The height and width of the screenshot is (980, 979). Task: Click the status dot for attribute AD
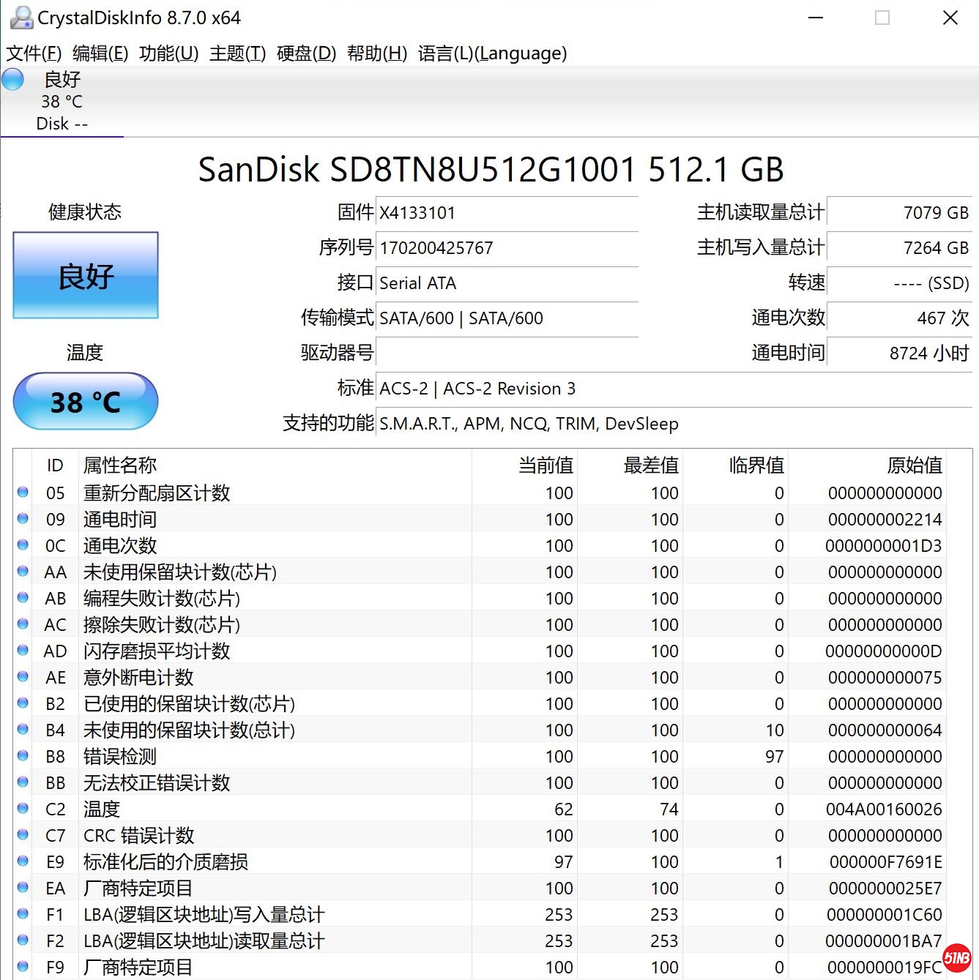tap(23, 651)
